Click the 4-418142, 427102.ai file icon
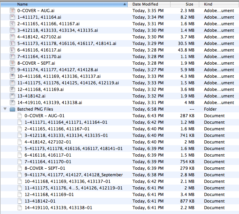 (x=12, y=37)
